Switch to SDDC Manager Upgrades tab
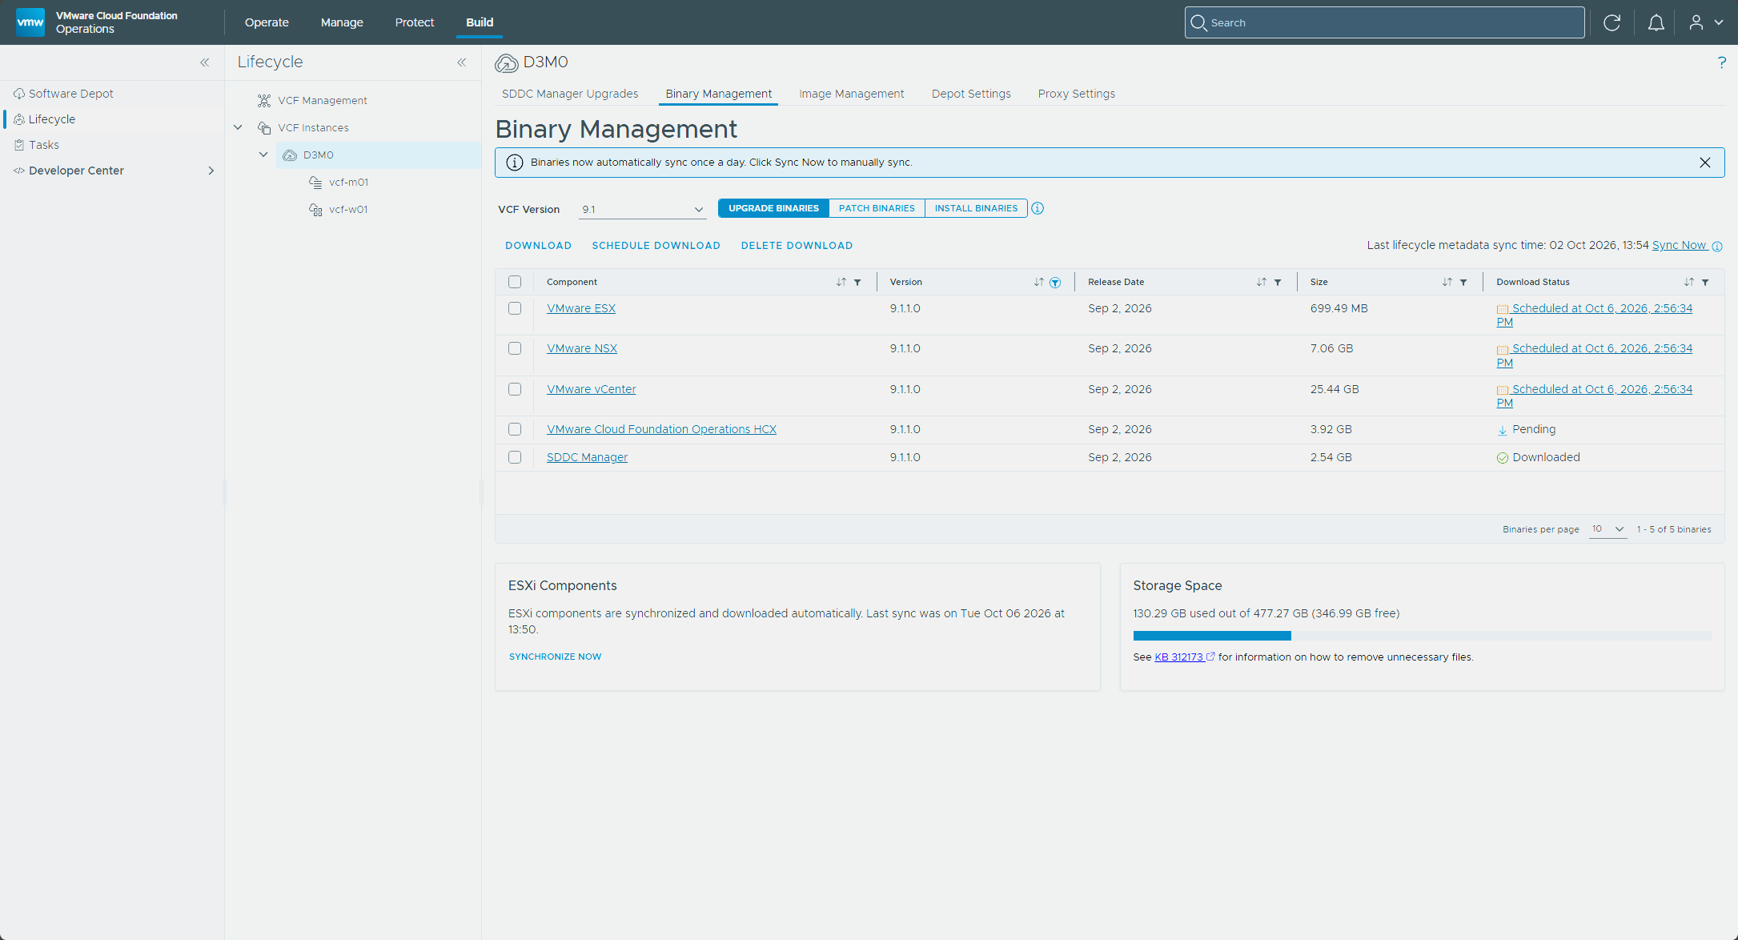Screen dimensions: 1738x940 coord(570,94)
